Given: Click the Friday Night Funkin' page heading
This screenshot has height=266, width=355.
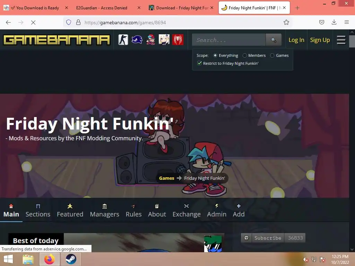Looking at the screenshot, I should (90, 124).
